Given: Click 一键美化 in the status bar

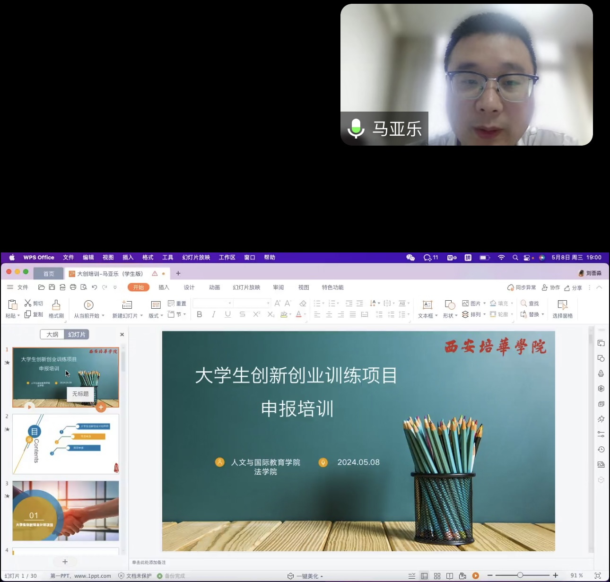Looking at the screenshot, I should pyautogui.click(x=308, y=576).
